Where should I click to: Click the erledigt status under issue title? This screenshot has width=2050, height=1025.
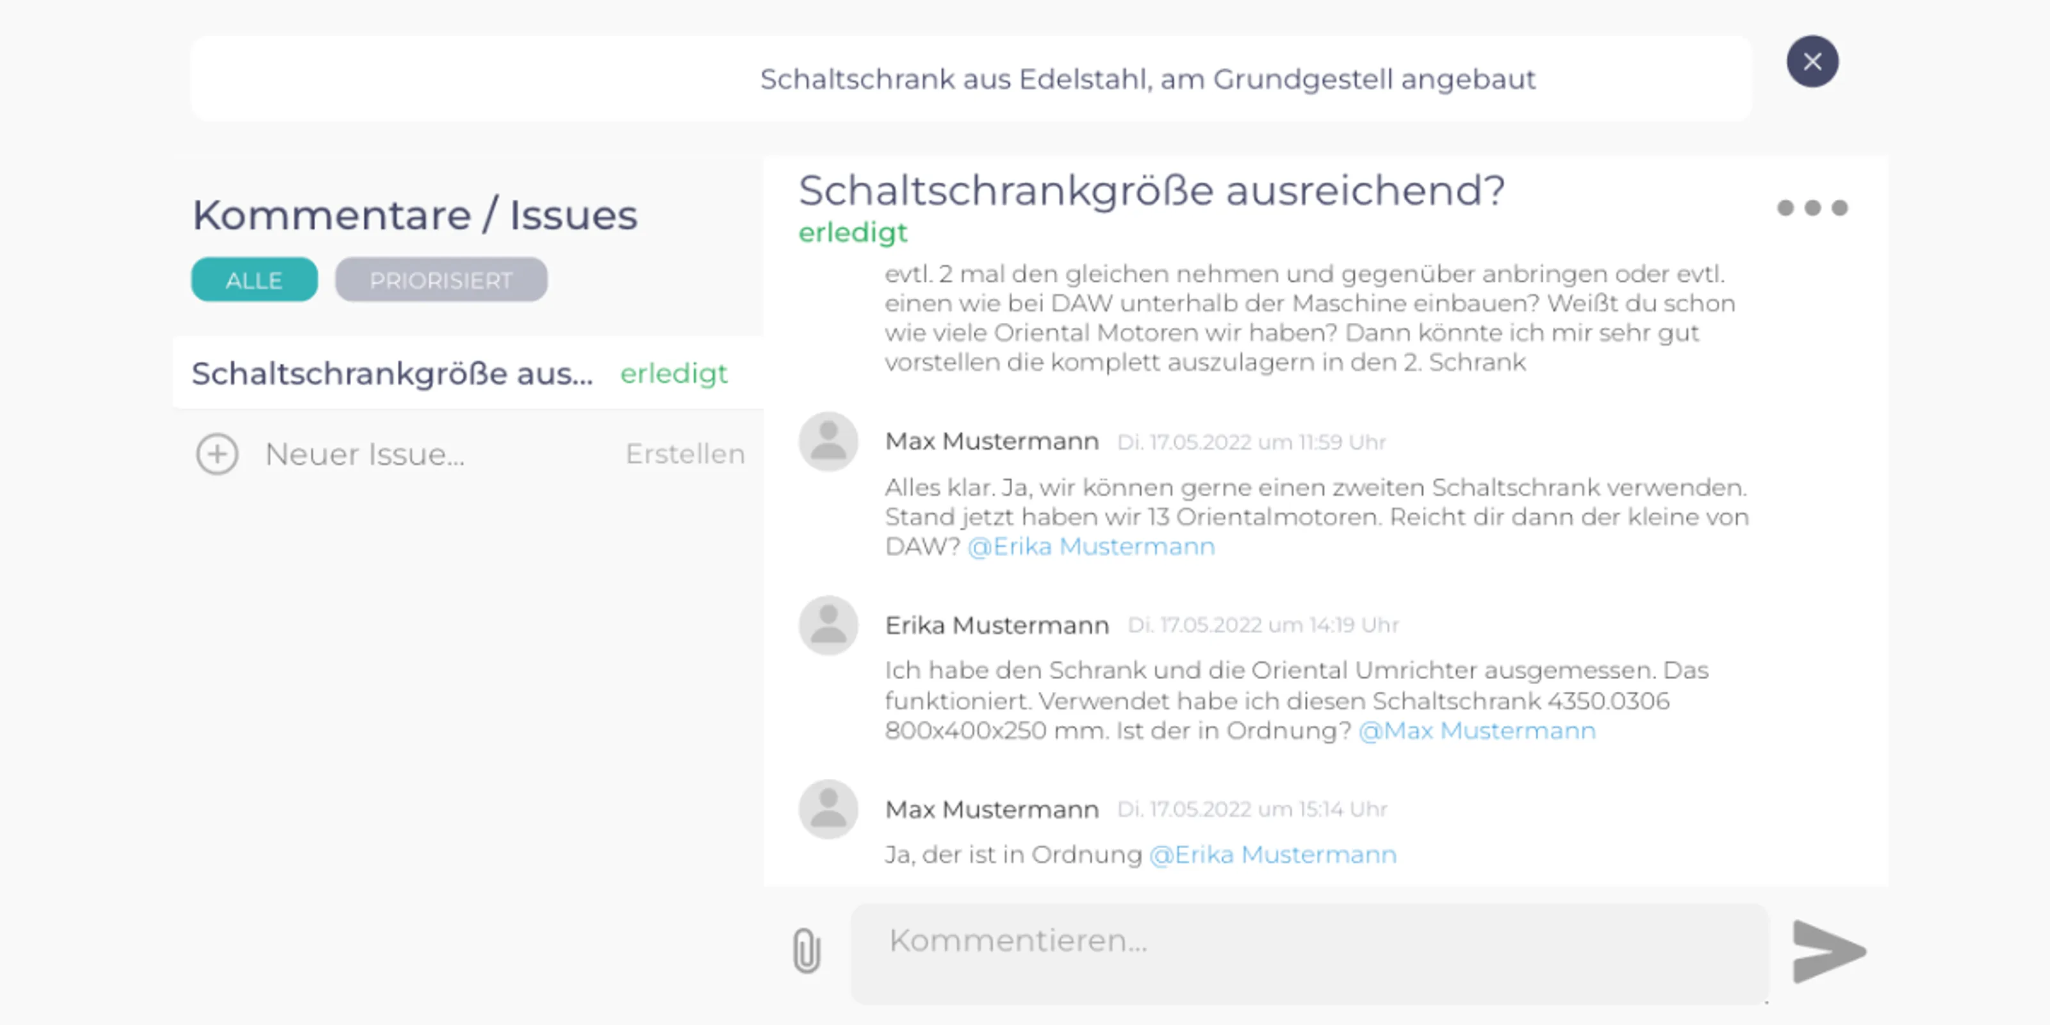[x=852, y=233]
